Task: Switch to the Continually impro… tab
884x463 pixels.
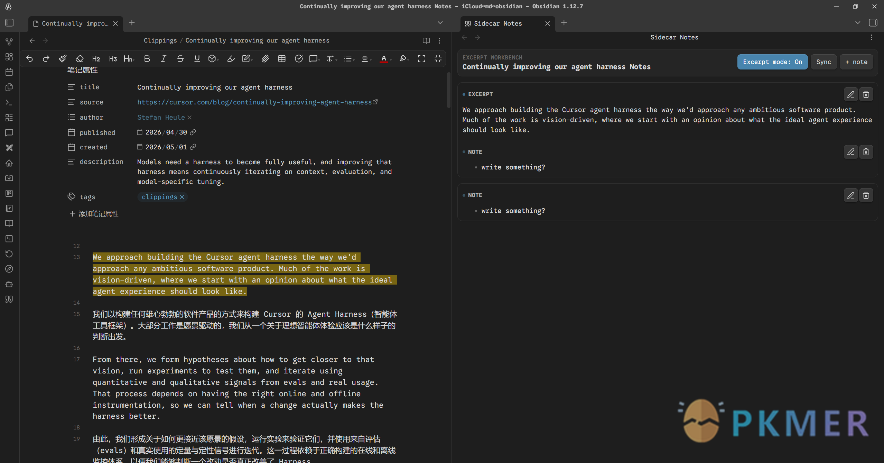Action: click(75, 24)
